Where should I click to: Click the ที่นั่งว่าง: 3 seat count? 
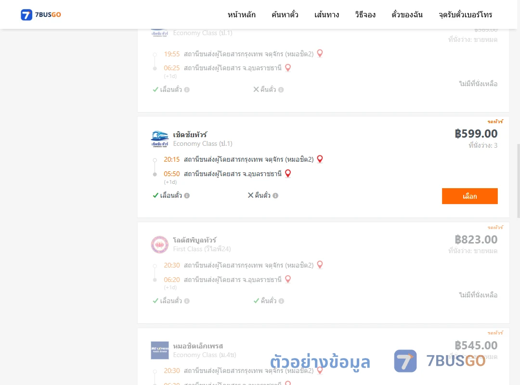483,145
